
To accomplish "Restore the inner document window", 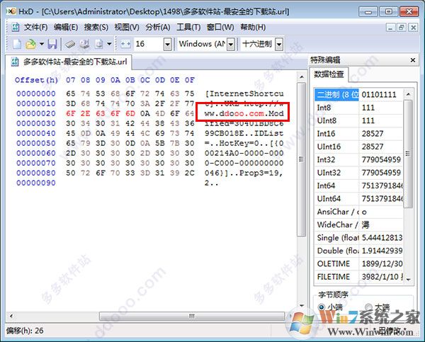I will [402, 28].
